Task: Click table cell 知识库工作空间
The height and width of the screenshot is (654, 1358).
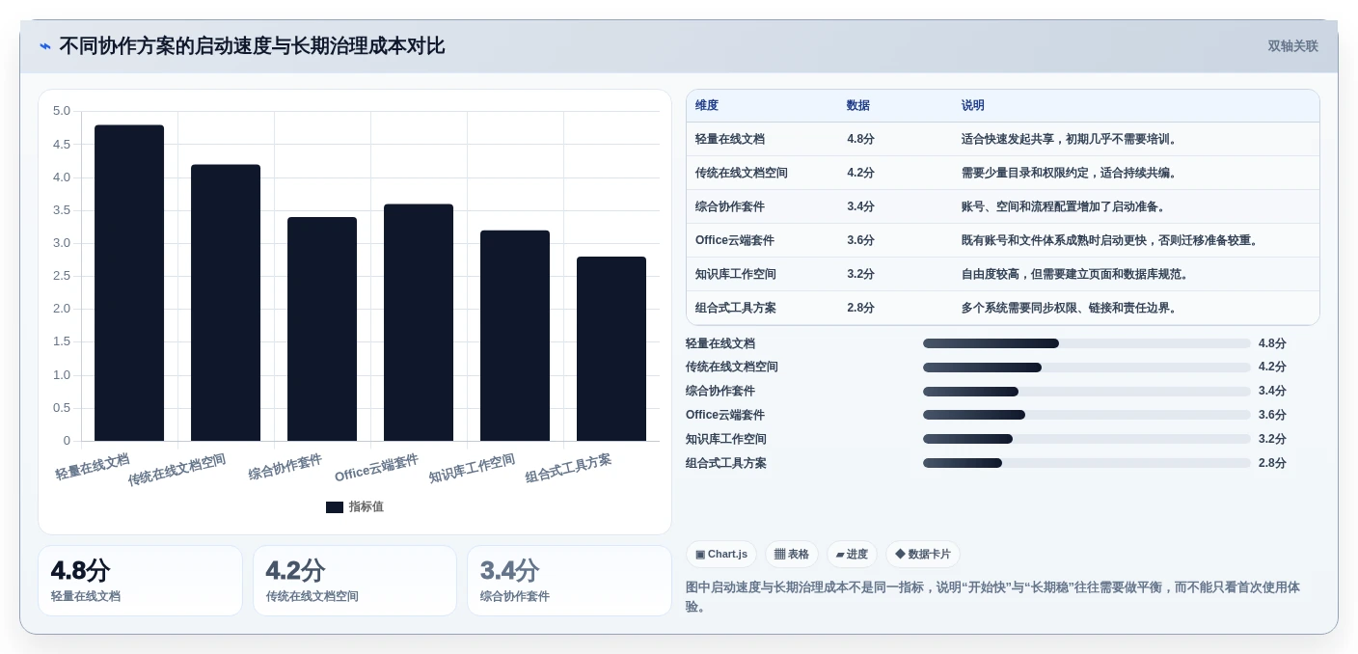Action: [x=736, y=274]
